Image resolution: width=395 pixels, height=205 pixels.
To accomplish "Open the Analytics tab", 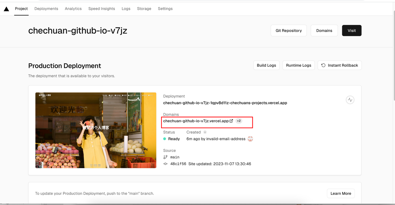I will pyautogui.click(x=73, y=9).
